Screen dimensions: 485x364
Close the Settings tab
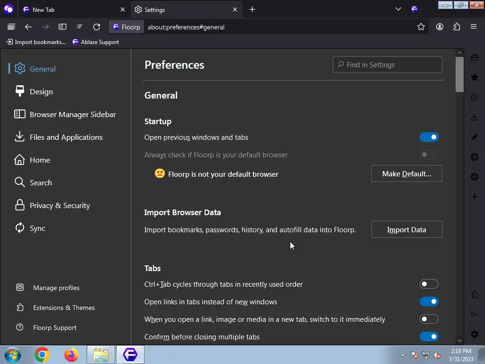coord(235,9)
